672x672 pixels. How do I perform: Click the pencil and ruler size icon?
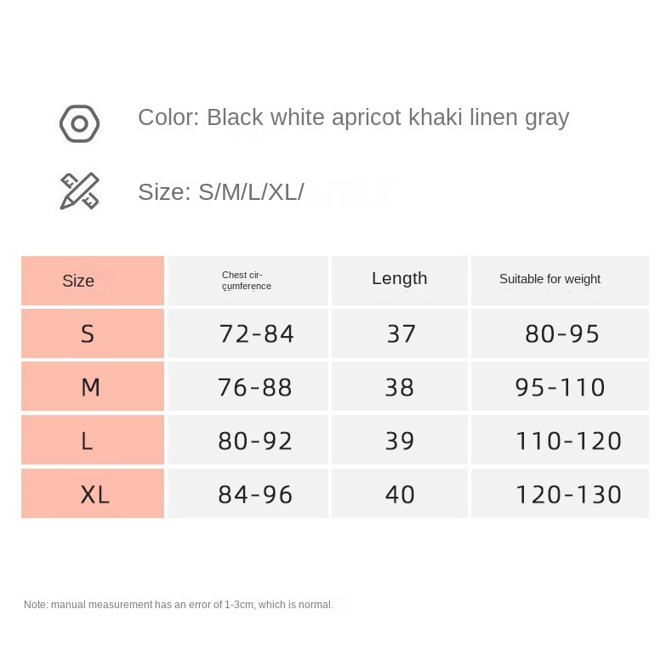click(x=79, y=191)
